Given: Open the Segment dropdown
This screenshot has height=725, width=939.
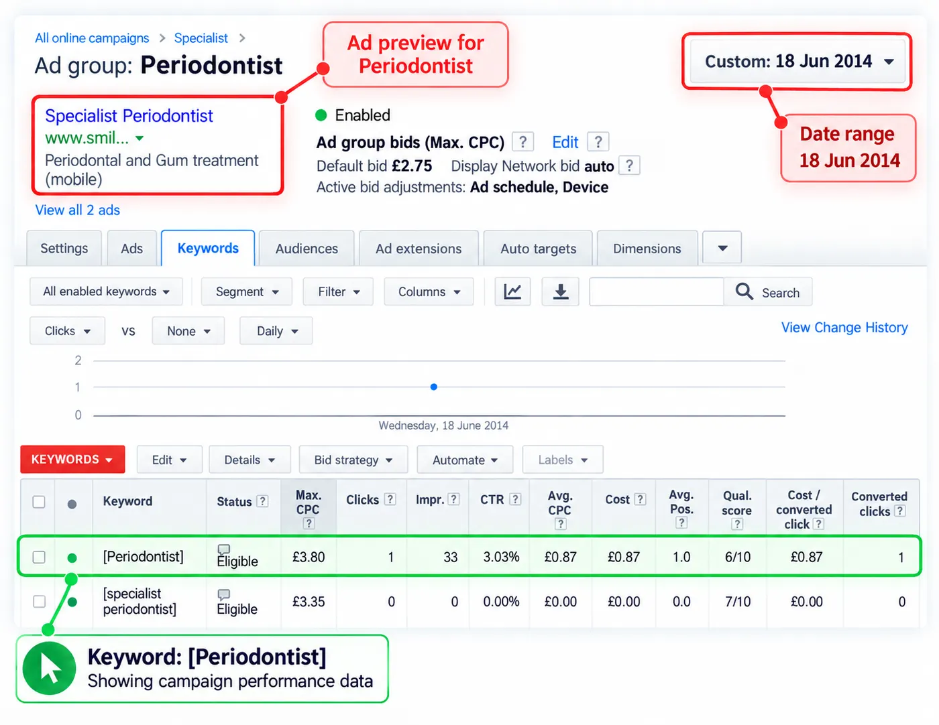Looking at the screenshot, I should coord(247,291).
